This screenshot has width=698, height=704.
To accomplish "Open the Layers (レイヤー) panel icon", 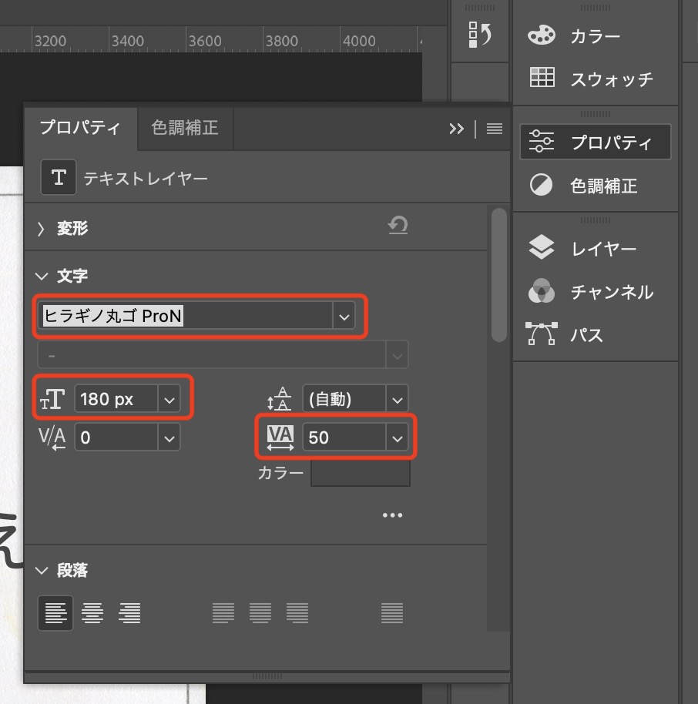I will (x=542, y=248).
